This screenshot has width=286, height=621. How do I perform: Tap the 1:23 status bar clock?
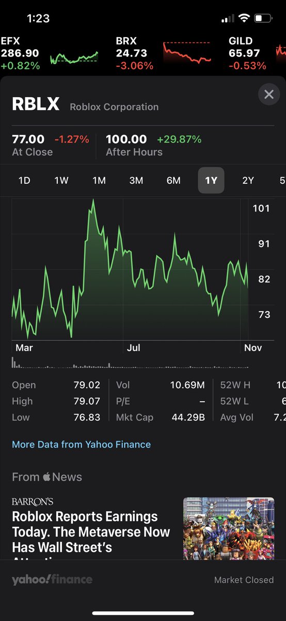[38, 19]
